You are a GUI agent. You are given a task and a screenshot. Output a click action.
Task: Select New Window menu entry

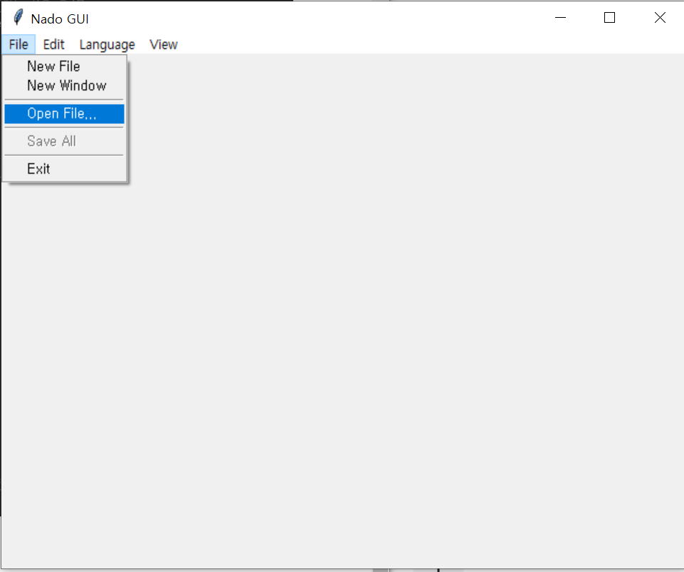coord(64,85)
